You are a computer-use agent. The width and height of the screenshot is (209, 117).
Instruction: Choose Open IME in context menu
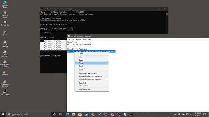pyautogui.click(x=92, y=83)
